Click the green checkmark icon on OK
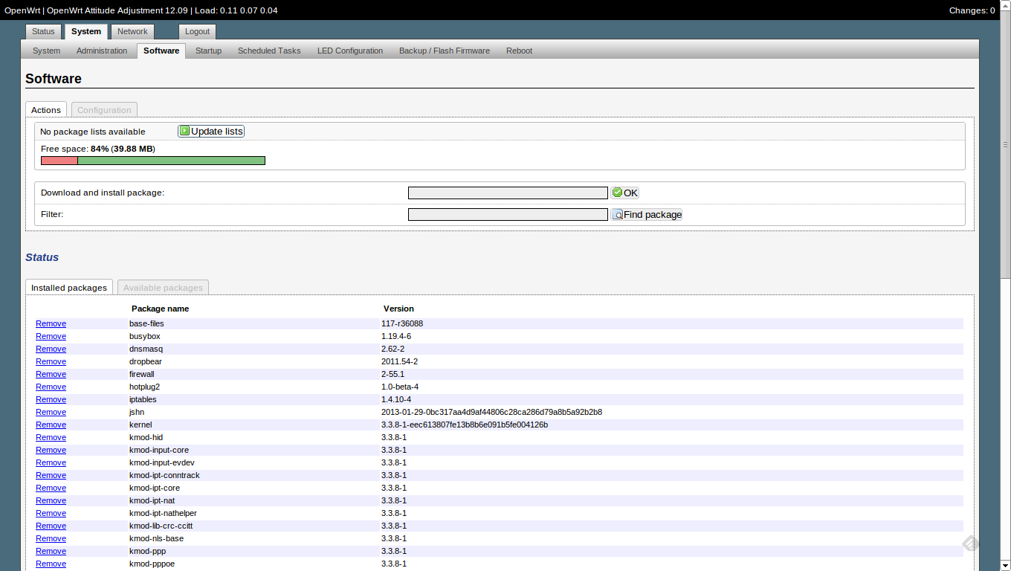The height and width of the screenshot is (571, 1011). [617, 193]
